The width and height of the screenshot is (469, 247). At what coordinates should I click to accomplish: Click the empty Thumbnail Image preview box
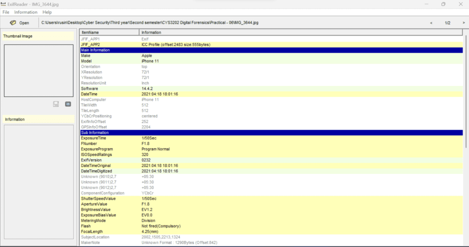pyautogui.click(x=38, y=70)
